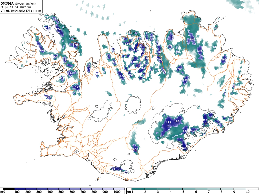Screen dimensions: 259x194
Task: Choose the white swatch at the 10 km end
Action: pos(252,189)
